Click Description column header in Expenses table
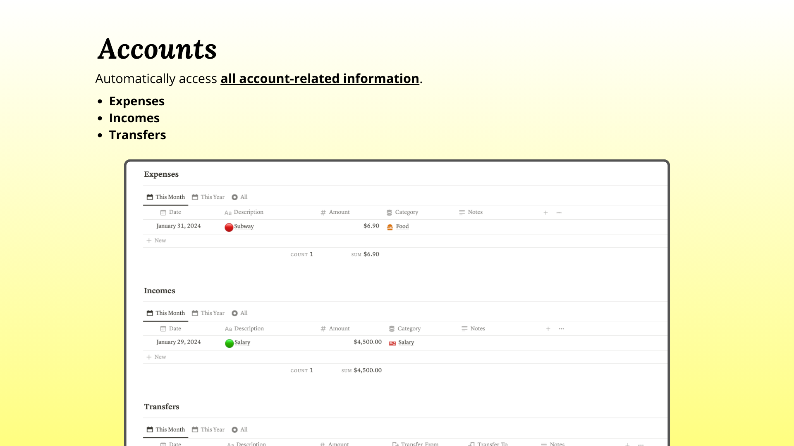Viewport: 794px width, 446px height. click(x=244, y=212)
